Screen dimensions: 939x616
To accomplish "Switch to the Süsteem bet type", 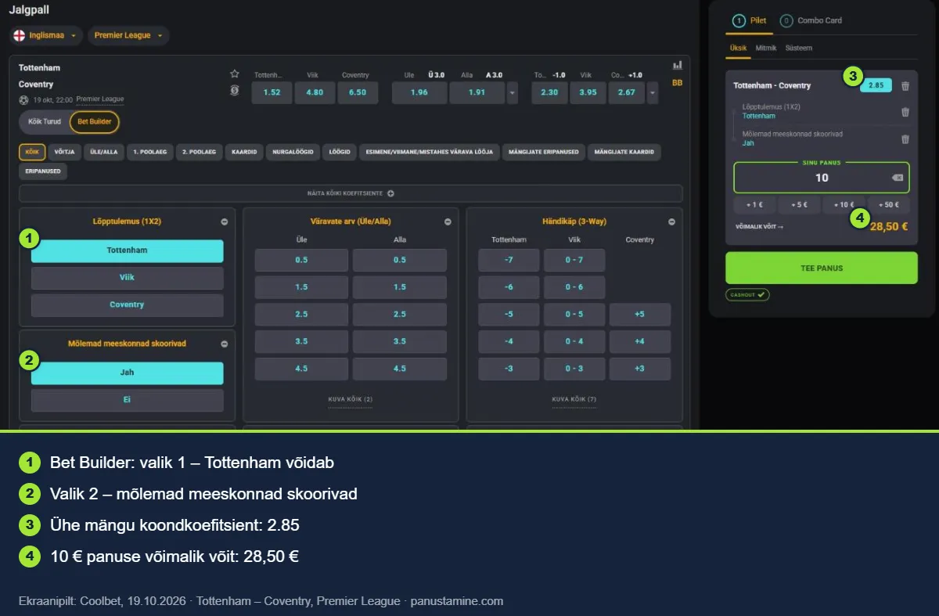I will pos(798,49).
